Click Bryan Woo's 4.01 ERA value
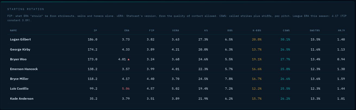The width and height of the screenshot is (356, 110). [122, 59]
